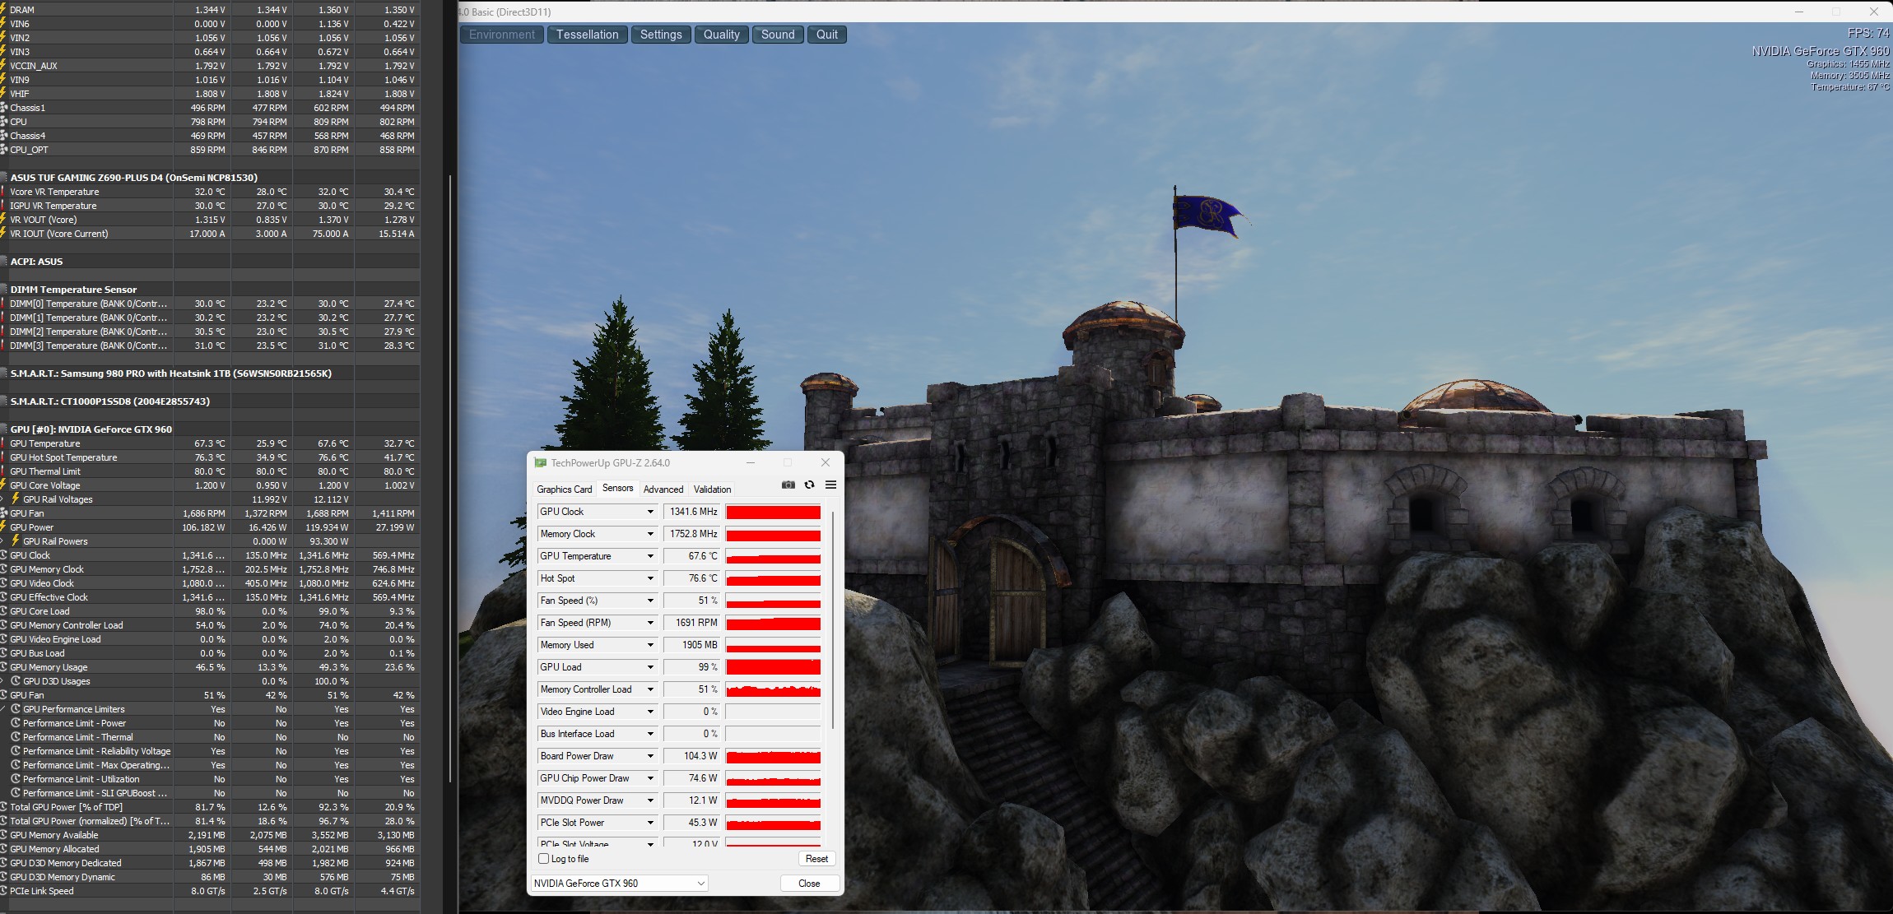Click clock icon beside GPU Core Load row
Image resolution: width=1893 pixels, height=914 pixels.
3,611
